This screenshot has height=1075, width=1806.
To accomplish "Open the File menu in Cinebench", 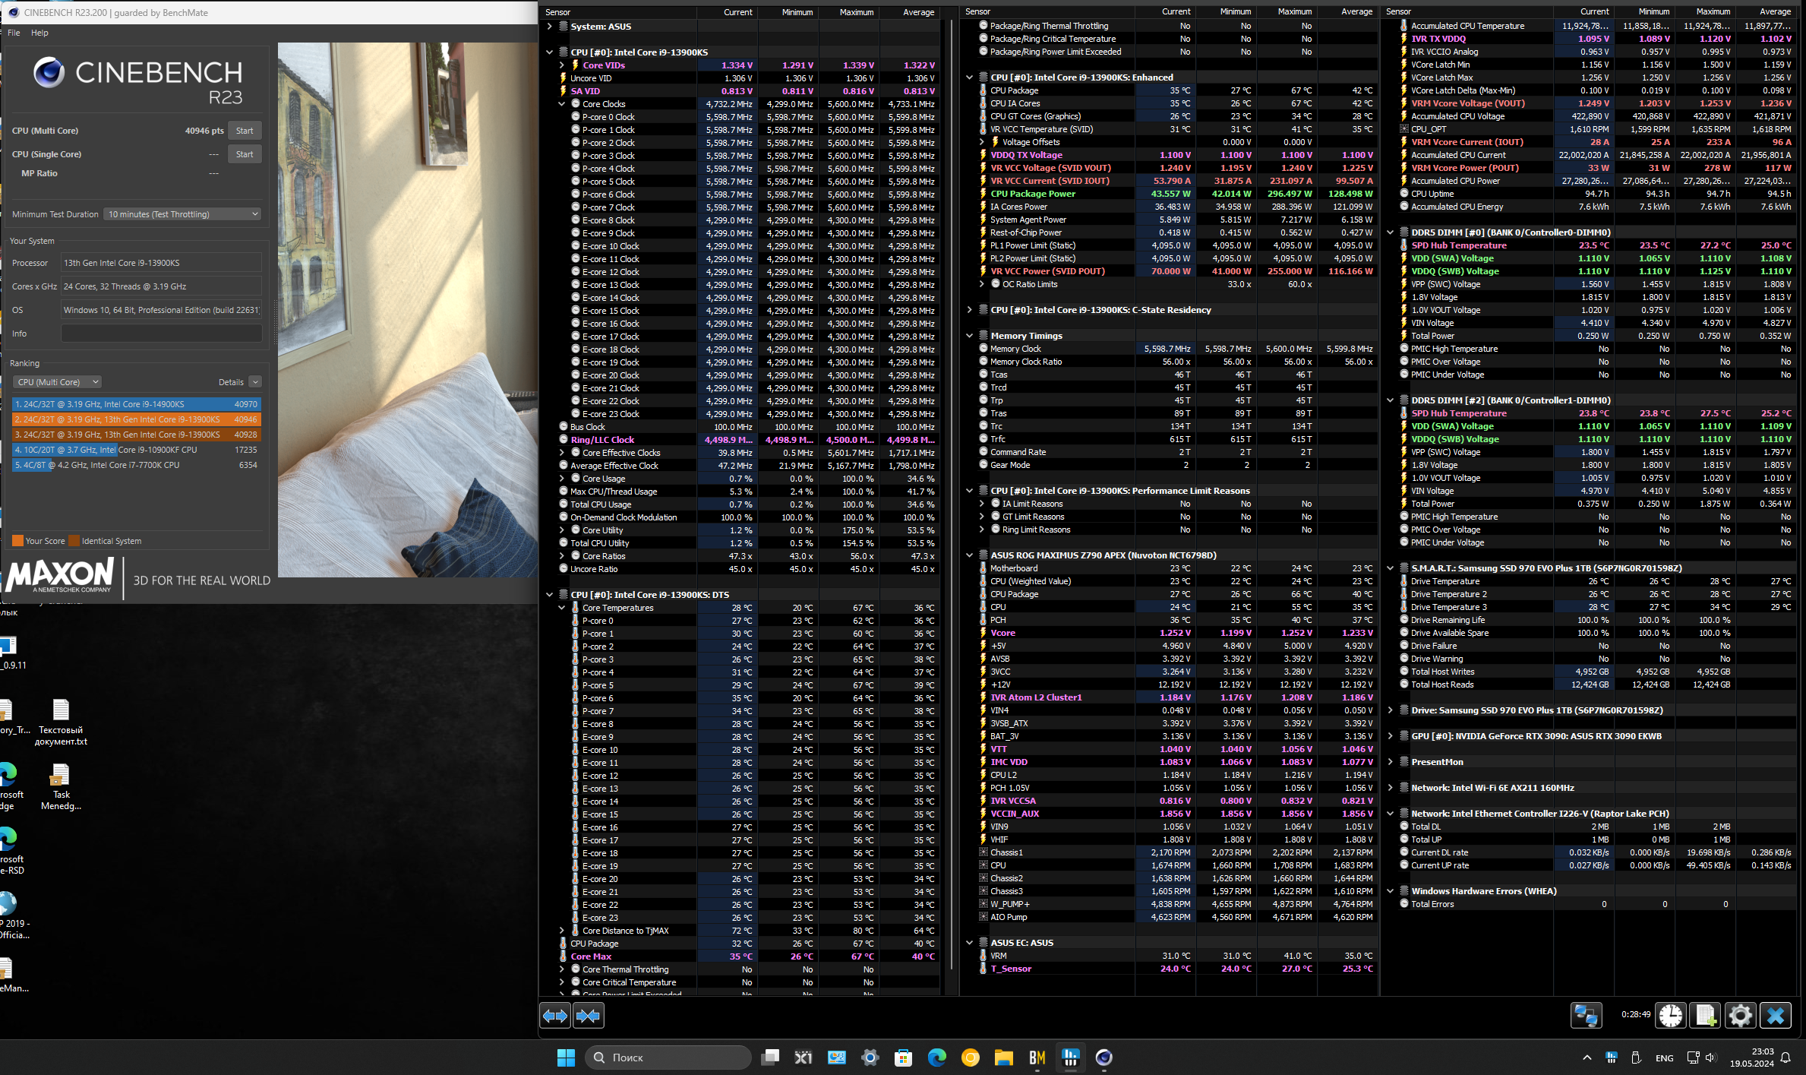I will point(14,33).
